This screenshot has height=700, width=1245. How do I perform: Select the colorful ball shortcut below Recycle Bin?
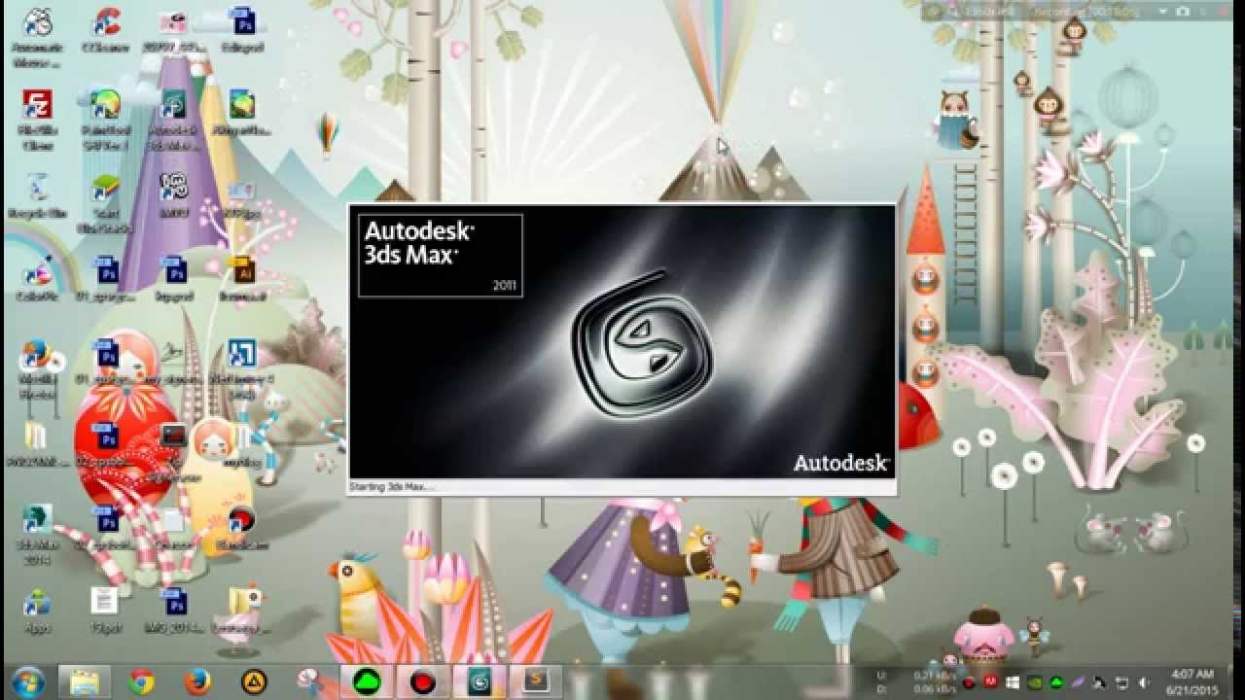coord(37,278)
